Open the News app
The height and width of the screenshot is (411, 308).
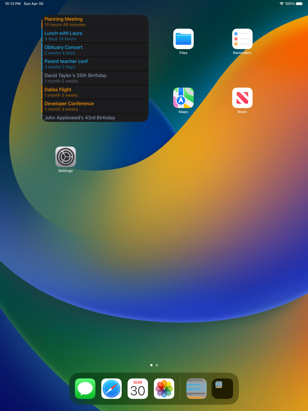coord(242,98)
